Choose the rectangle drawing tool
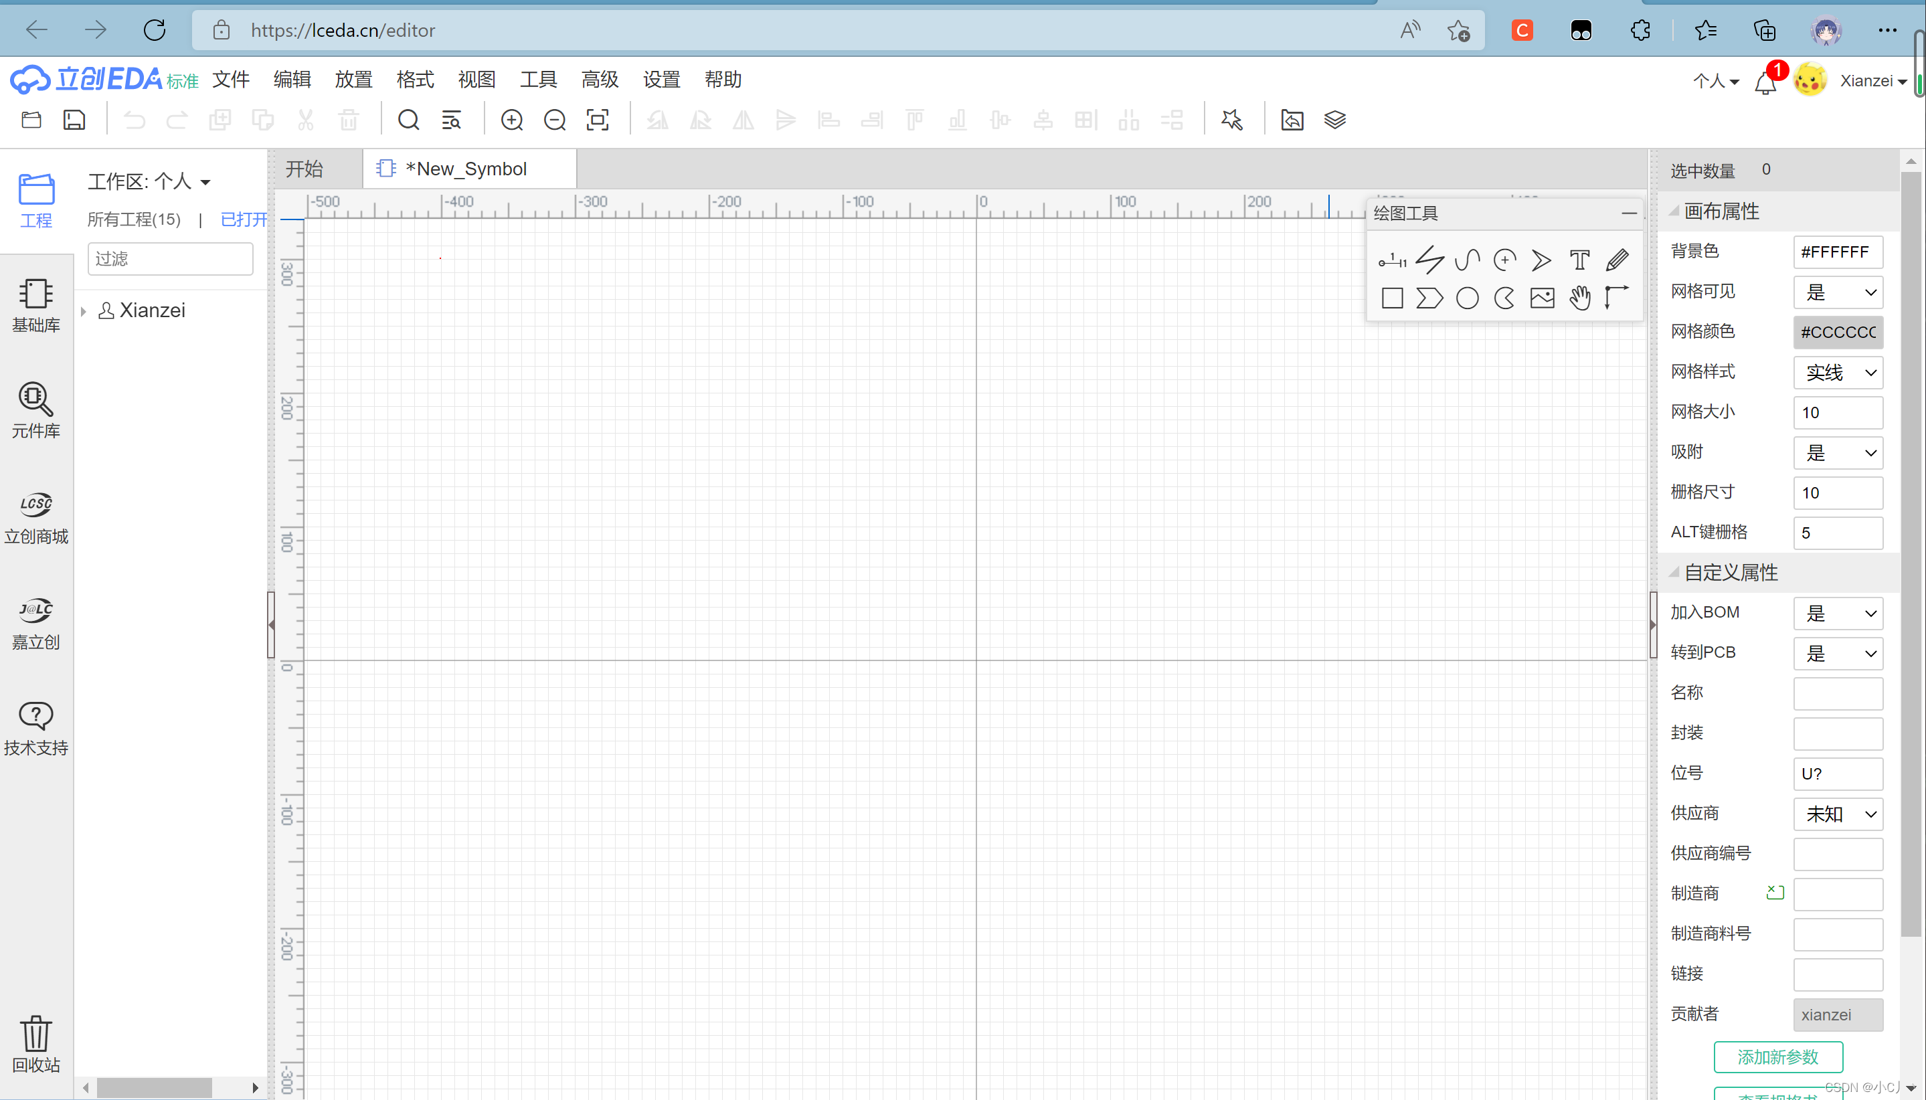Screen dimensions: 1926x1100 coord(1392,298)
